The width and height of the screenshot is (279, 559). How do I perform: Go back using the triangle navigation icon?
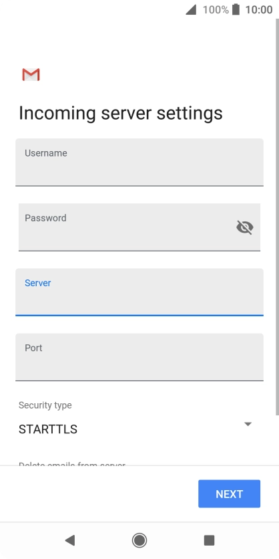(x=69, y=540)
